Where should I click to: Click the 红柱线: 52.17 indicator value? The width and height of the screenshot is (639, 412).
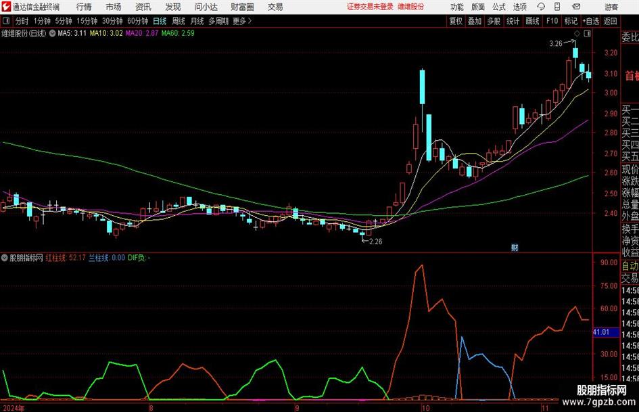(x=66, y=257)
